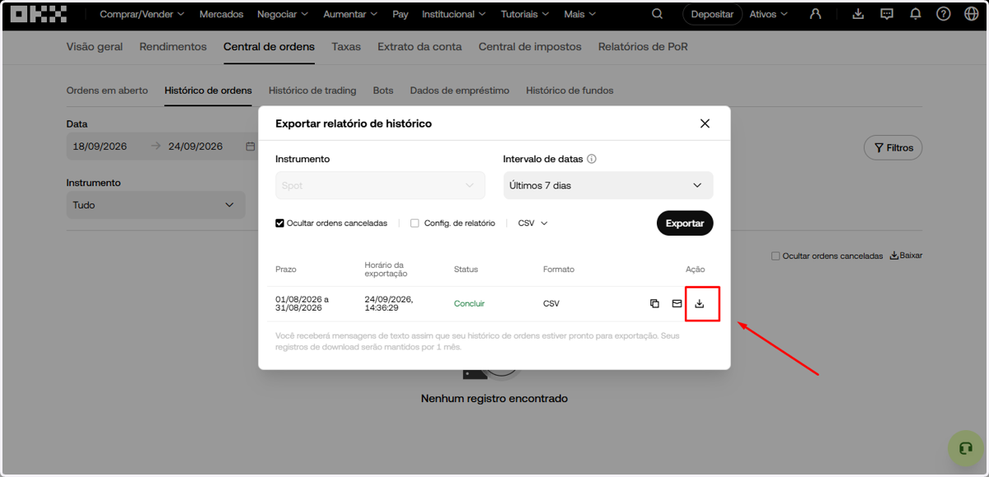Click the info icon beside Intervalo de datas

pos(592,159)
